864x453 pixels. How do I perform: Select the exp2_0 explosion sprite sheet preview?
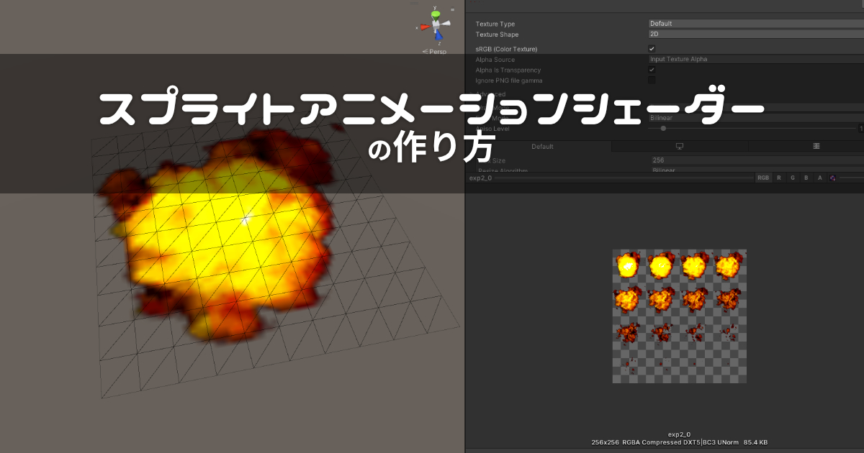pos(679,316)
